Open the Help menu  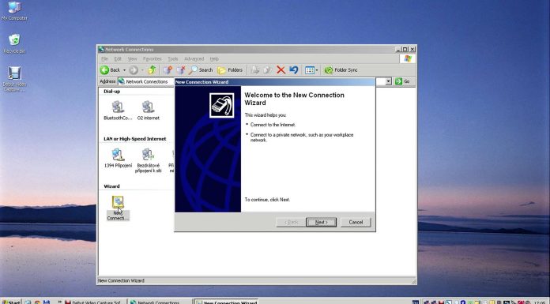(214, 59)
